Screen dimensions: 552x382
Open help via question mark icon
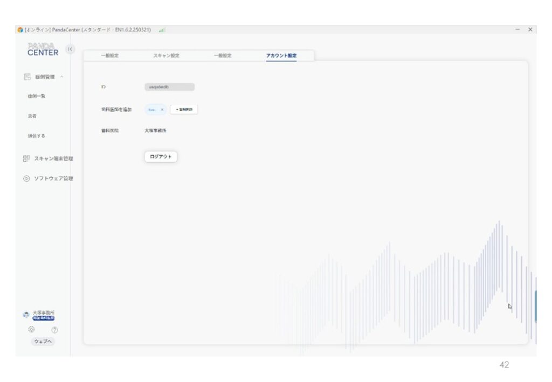[54, 330]
